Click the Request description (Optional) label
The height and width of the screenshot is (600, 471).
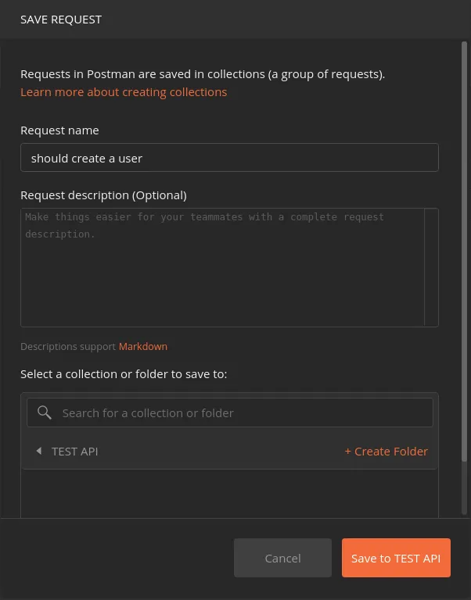(x=103, y=195)
